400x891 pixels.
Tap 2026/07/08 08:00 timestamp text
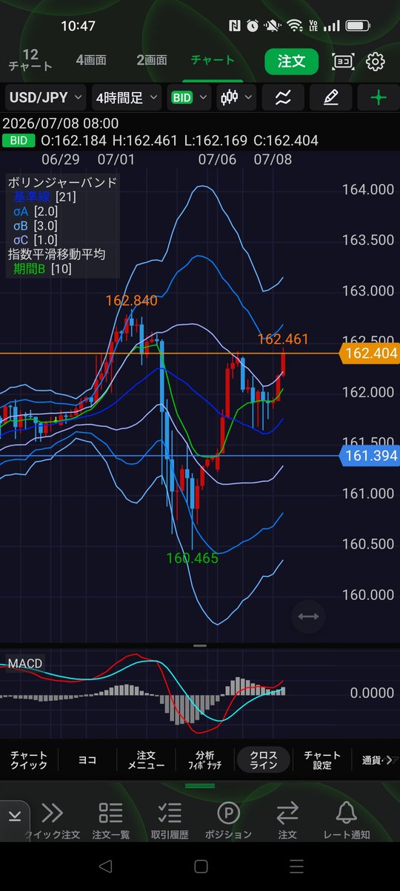61,124
